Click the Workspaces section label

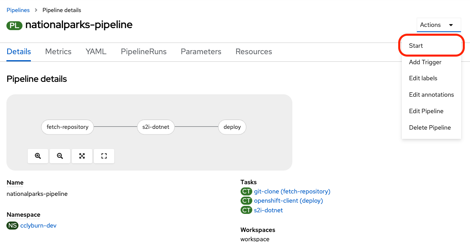[258, 230]
